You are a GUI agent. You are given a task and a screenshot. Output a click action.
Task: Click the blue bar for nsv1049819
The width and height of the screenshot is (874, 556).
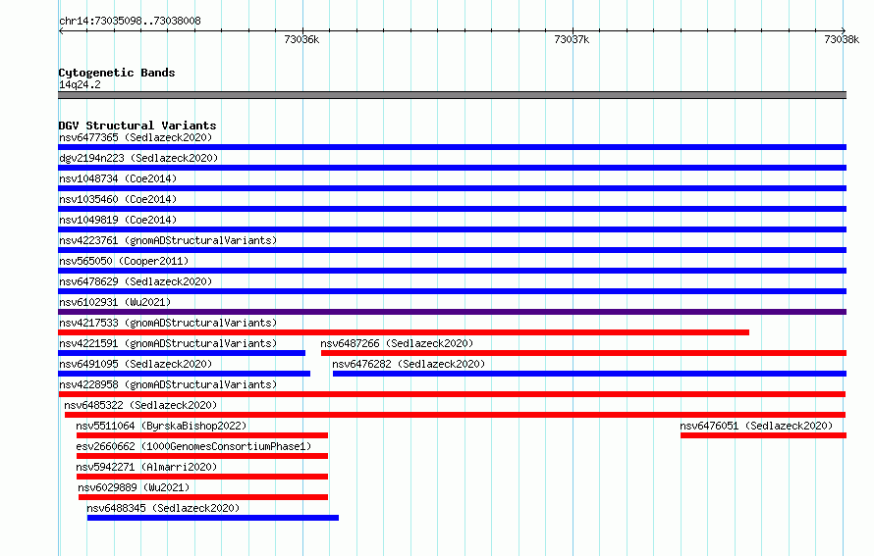click(452, 229)
